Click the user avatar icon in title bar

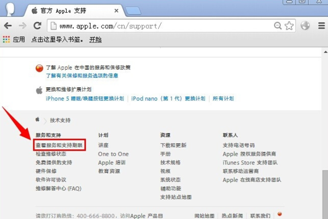pyautogui.click(x=10, y=9)
